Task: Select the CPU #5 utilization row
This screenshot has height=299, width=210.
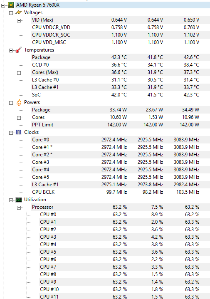Action: tap(125, 252)
